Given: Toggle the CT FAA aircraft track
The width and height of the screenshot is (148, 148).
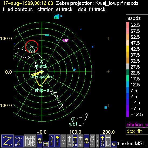Looking at the screenshot, I should [75, 141].
